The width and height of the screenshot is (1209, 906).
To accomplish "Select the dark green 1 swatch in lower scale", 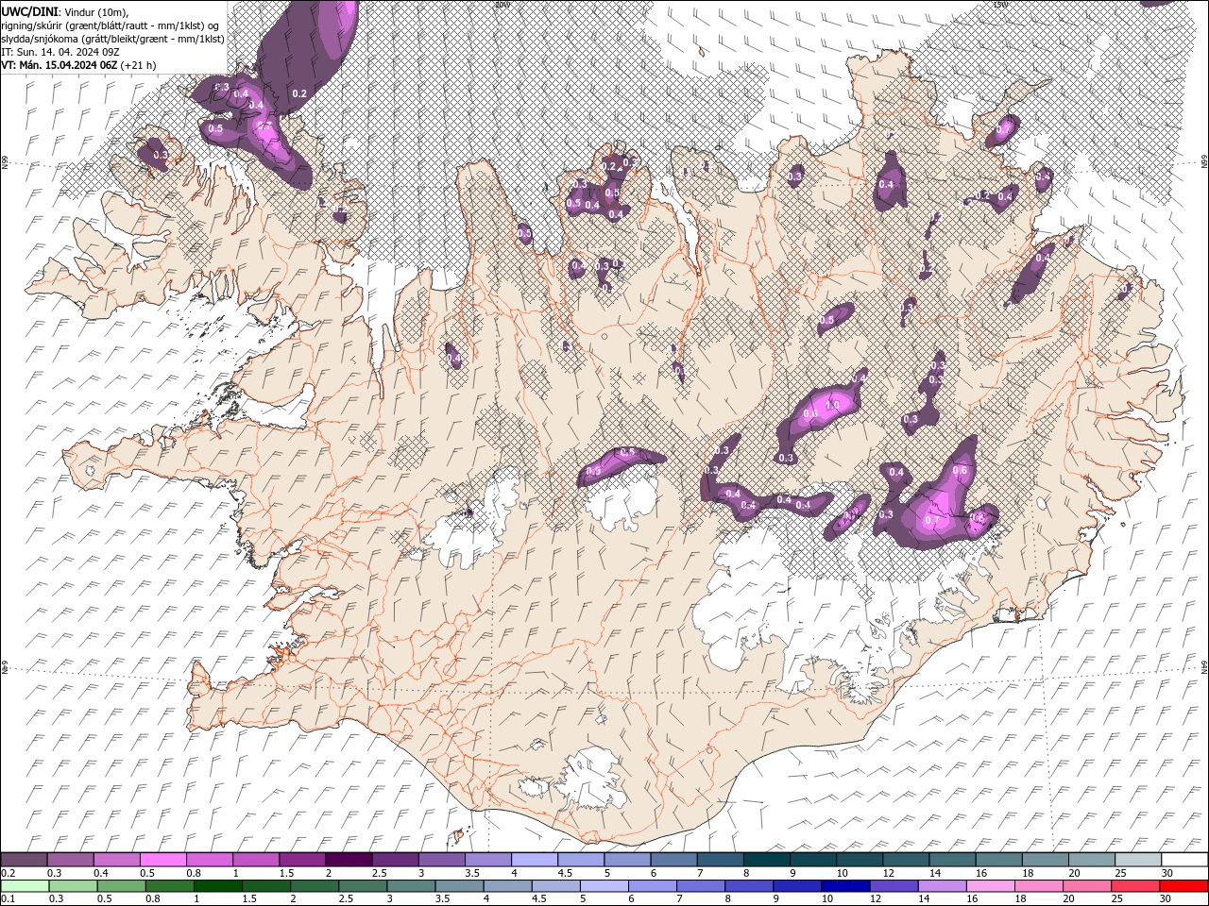I will pyautogui.click(x=218, y=886).
